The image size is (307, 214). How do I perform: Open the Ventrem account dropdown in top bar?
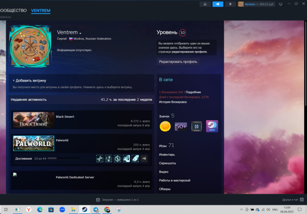[x=256, y=4]
